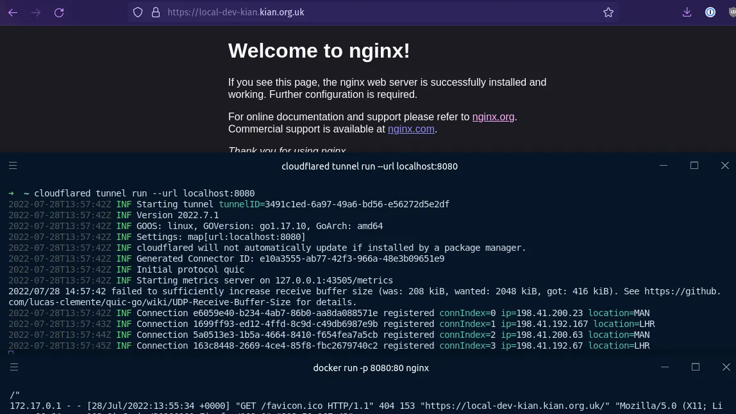Open the nginx.org documentation link
The height and width of the screenshot is (414, 736).
pos(493,116)
